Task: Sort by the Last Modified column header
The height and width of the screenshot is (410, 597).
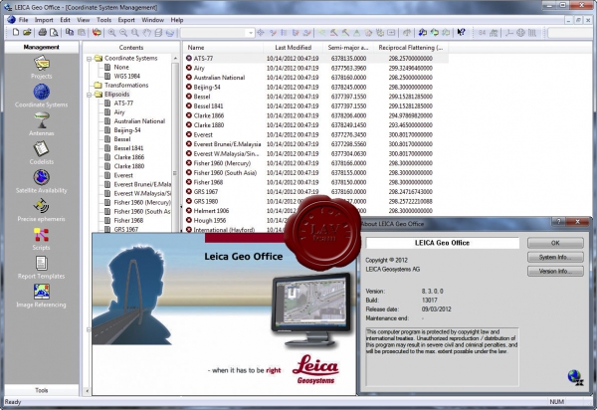Action: [293, 48]
